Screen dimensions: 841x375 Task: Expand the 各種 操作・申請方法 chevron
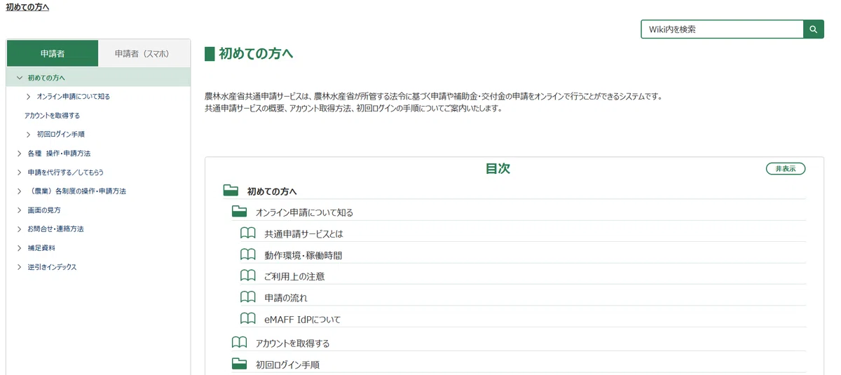[19, 153]
